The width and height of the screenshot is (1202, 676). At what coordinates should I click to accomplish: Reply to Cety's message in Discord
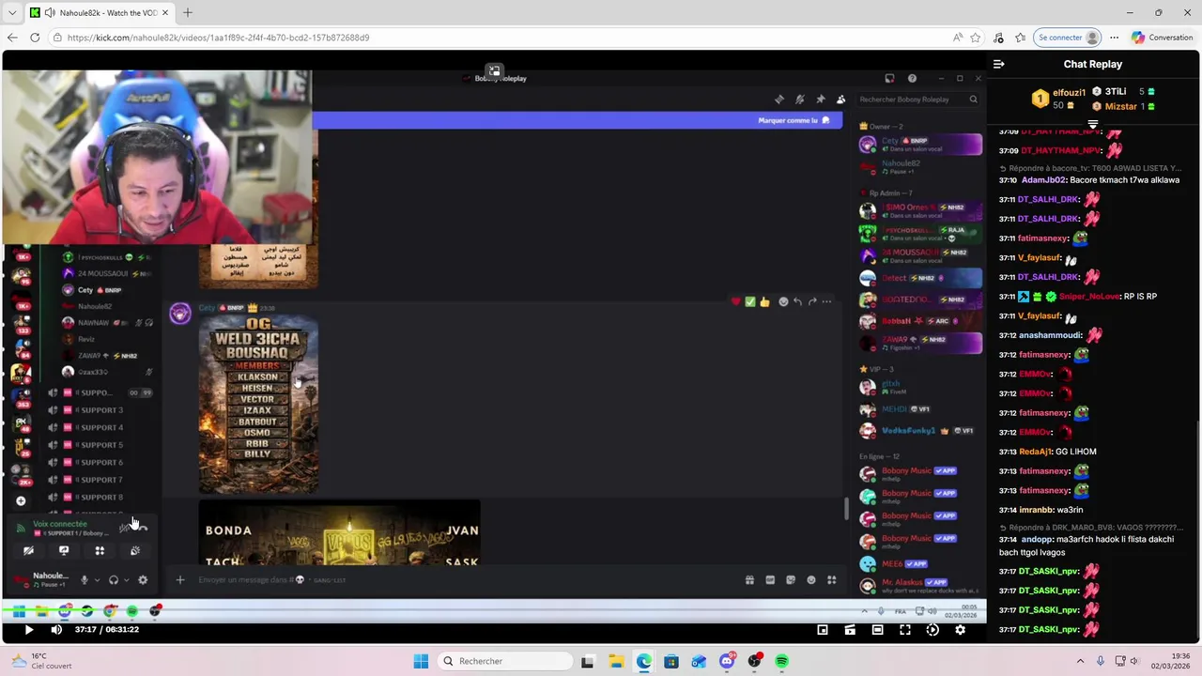[x=797, y=301]
